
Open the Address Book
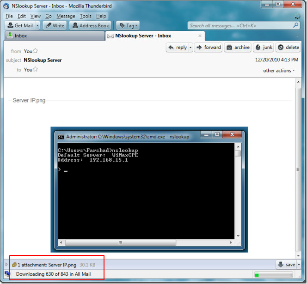click(x=91, y=25)
